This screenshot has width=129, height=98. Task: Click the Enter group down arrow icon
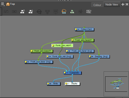coord(31,12)
